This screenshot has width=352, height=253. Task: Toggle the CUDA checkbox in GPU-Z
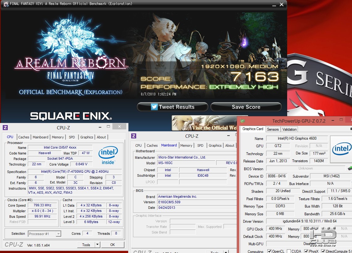tap(289, 251)
